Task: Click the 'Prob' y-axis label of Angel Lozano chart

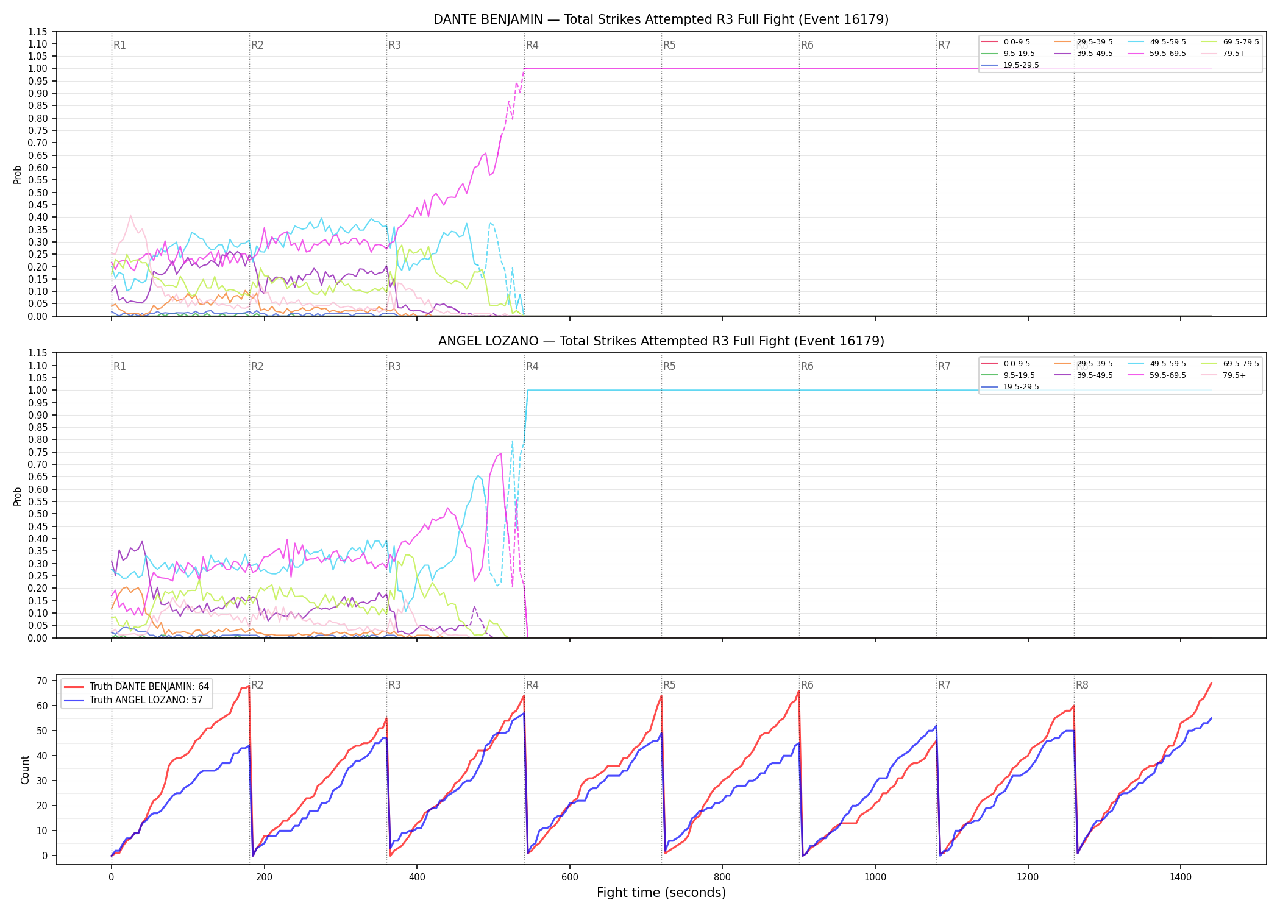Action: [x=17, y=496]
